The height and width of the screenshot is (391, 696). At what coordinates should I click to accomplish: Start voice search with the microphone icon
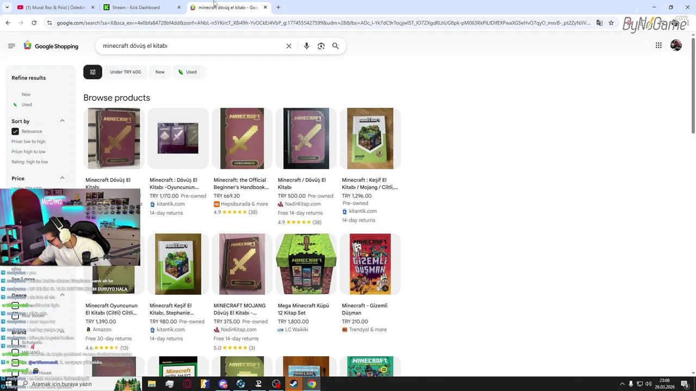307,46
